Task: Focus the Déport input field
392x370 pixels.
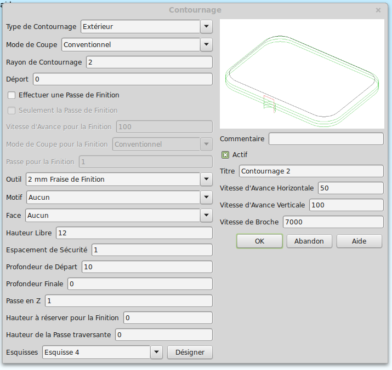Action: 122,79
